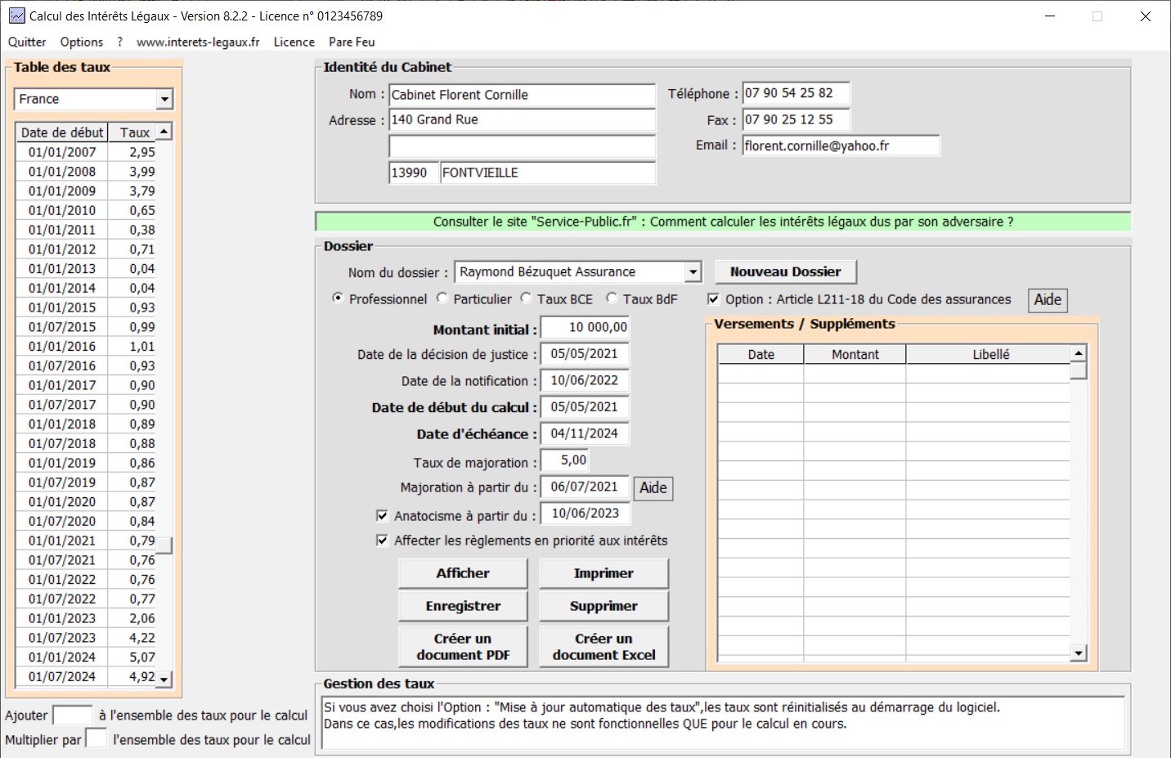Open the Options menu

click(x=82, y=42)
